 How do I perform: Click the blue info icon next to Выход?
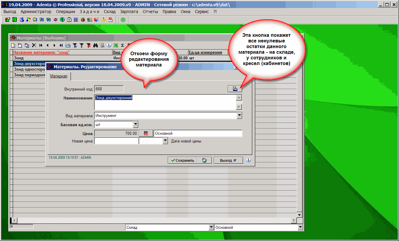pyautogui.click(x=248, y=160)
